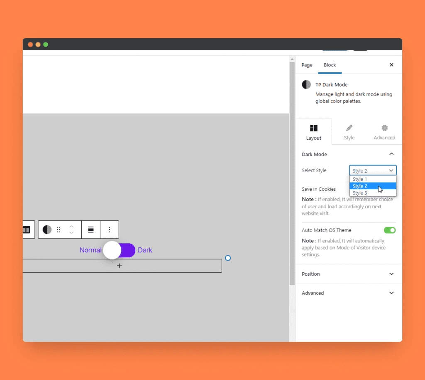Toggle the Normal/Dark mode switch
425x380 pixels.
(x=120, y=250)
